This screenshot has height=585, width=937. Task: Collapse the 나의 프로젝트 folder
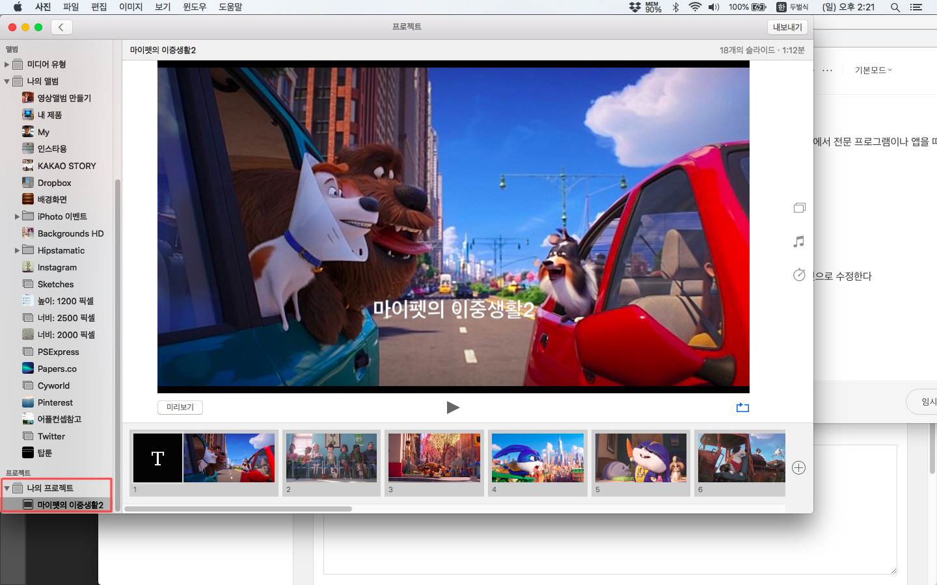pos(7,488)
